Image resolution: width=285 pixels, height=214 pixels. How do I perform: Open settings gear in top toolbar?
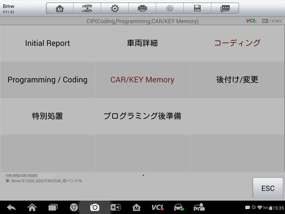click(115, 8)
